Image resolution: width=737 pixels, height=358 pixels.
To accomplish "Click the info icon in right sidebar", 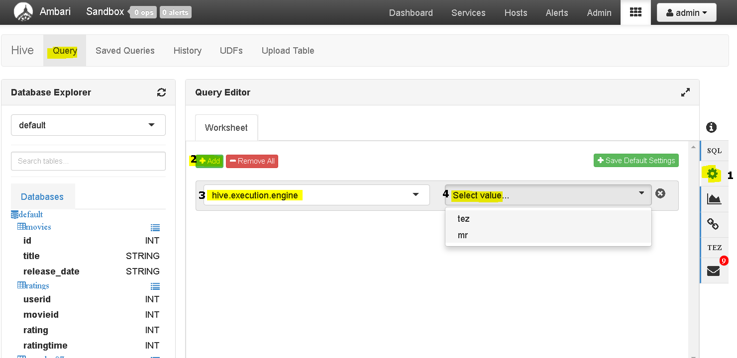I will 712,127.
